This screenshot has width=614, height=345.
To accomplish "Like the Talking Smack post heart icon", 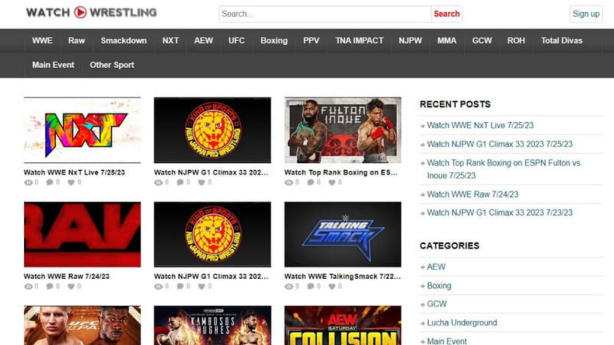I will tap(332, 286).
